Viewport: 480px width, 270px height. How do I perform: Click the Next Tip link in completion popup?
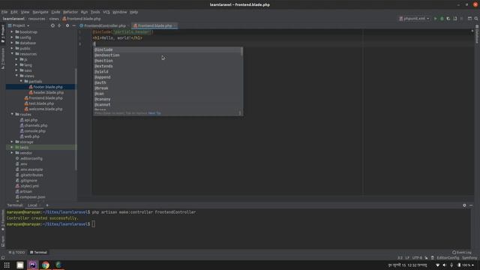[x=154, y=113]
